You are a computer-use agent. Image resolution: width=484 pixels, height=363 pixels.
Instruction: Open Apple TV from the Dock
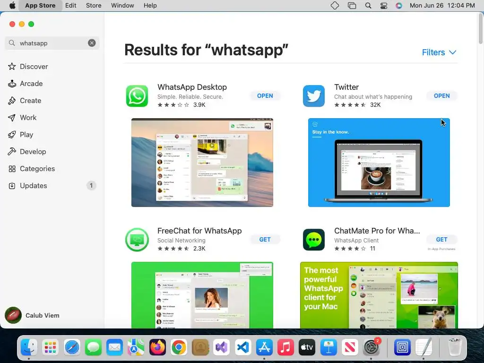(307, 347)
